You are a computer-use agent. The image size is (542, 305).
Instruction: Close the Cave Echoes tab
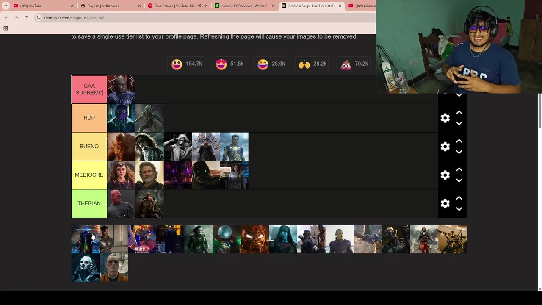(207, 6)
